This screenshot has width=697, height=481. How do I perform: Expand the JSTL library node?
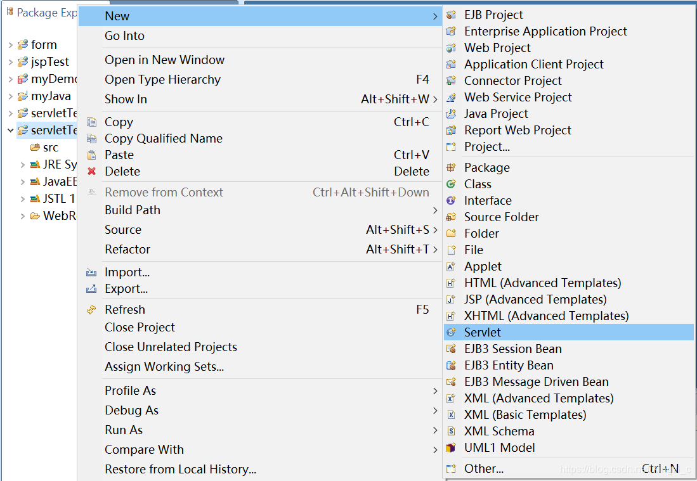[x=23, y=199]
